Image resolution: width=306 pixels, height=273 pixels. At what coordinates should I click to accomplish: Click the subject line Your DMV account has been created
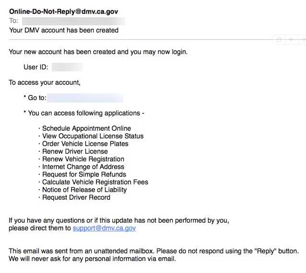click(64, 30)
